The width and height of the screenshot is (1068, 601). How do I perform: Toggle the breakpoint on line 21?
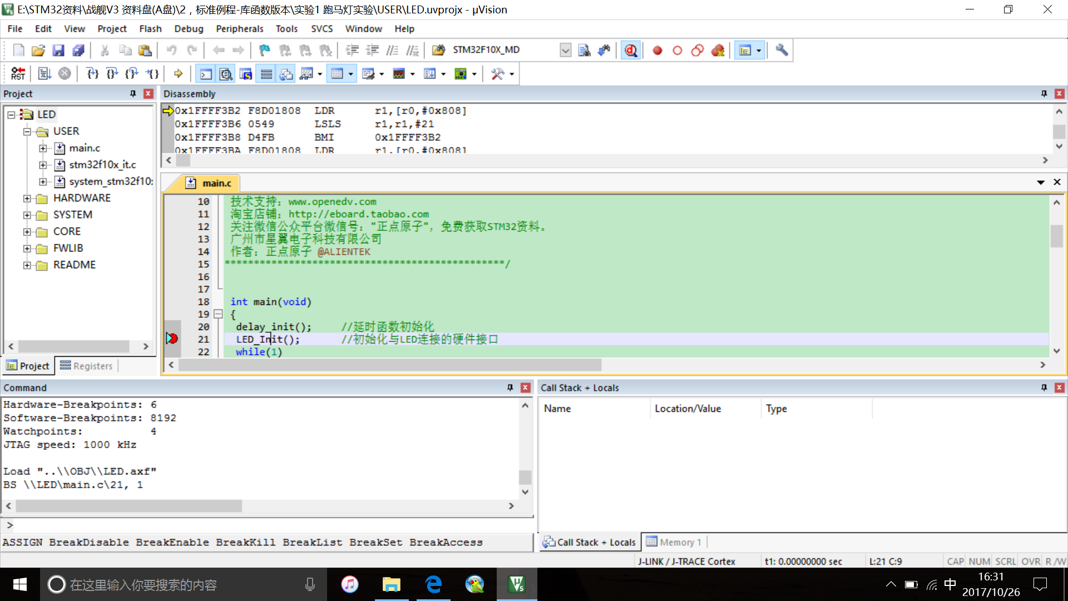click(x=172, y=338)
